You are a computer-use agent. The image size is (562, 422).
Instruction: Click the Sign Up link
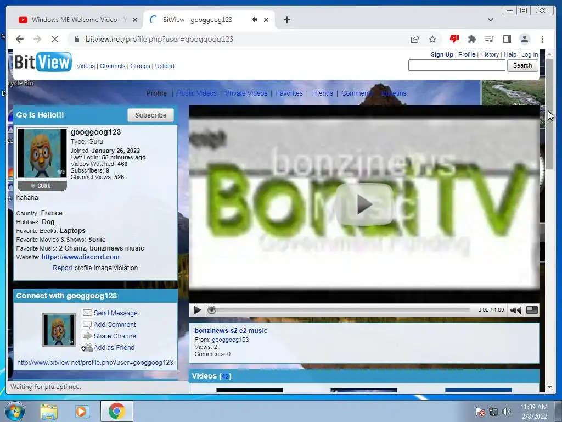442,54
